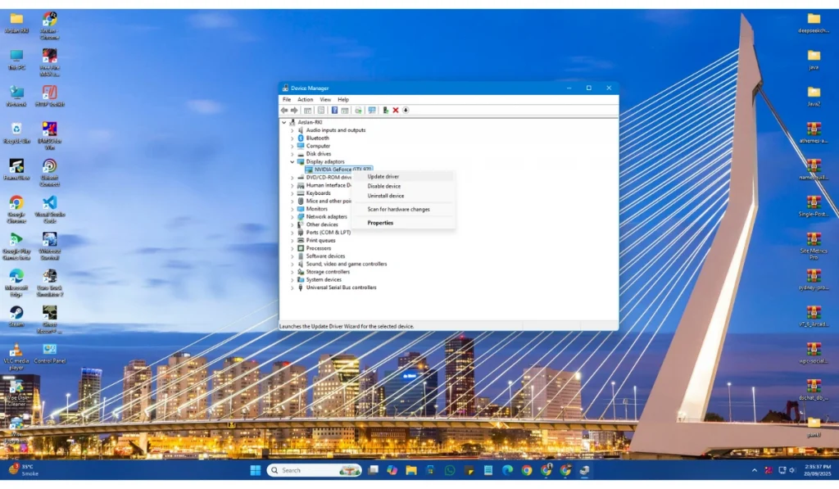
Task: Click the red X uninstall device toolbar icon
Action: point(396,110)
